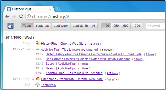166x90 pixels.
Task: Click the browser forward arrow
Action: pos(14,16)
